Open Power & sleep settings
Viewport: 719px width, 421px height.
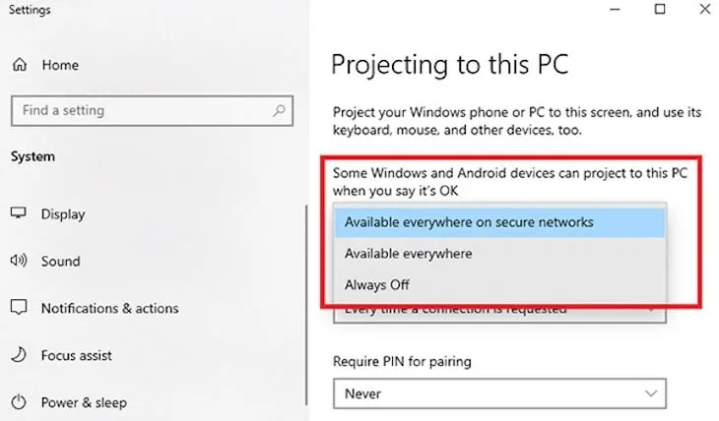point(84,402)
